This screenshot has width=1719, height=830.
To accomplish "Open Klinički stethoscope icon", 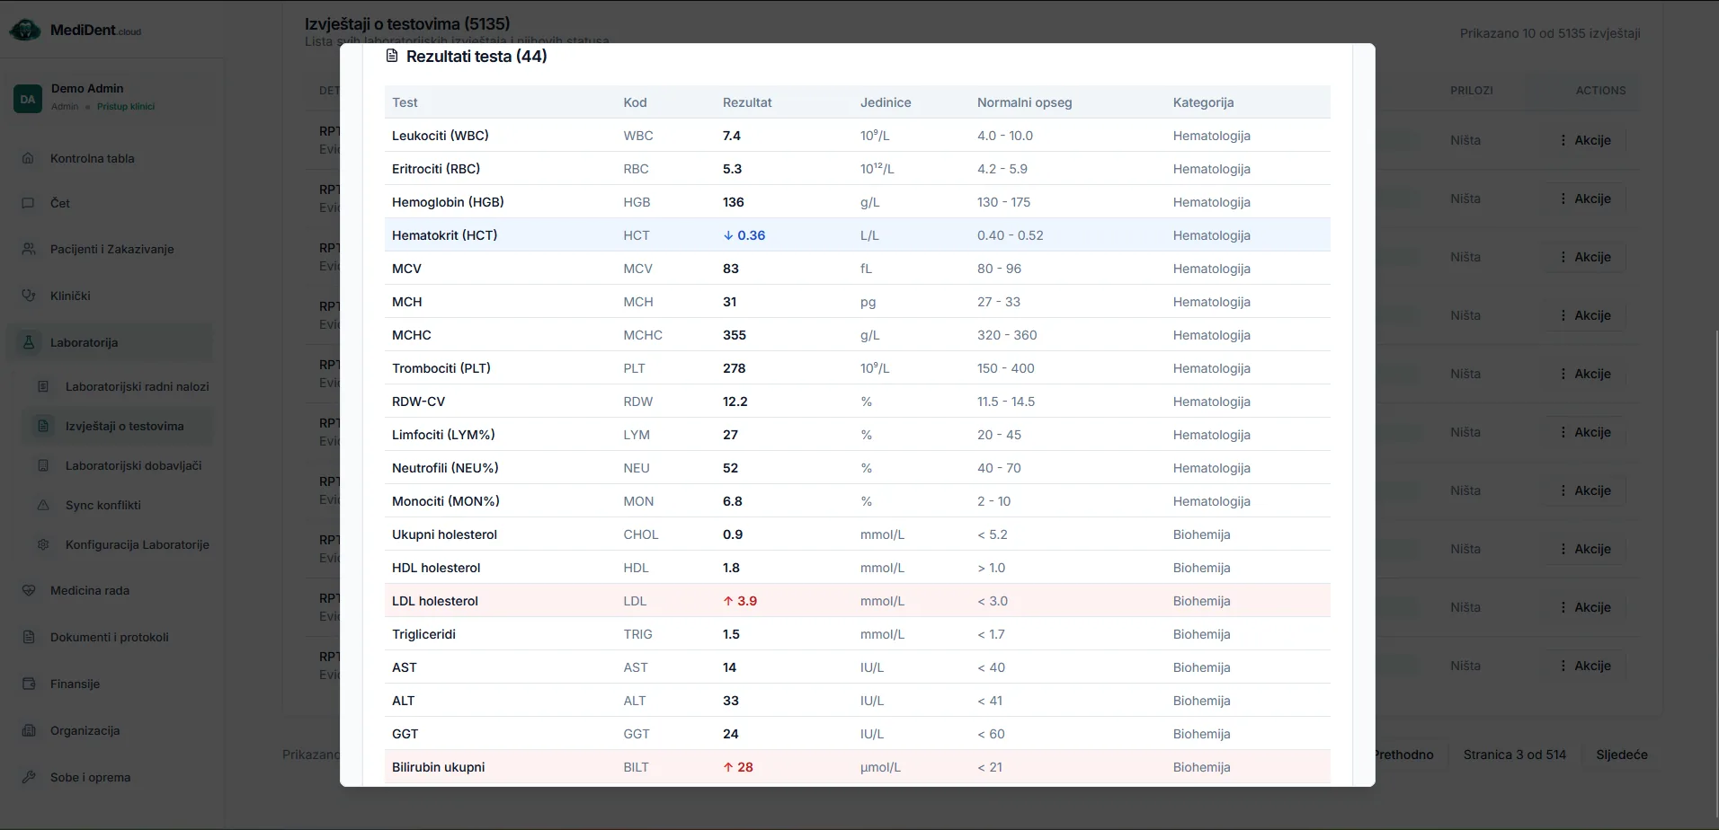I will coord(29,296).
